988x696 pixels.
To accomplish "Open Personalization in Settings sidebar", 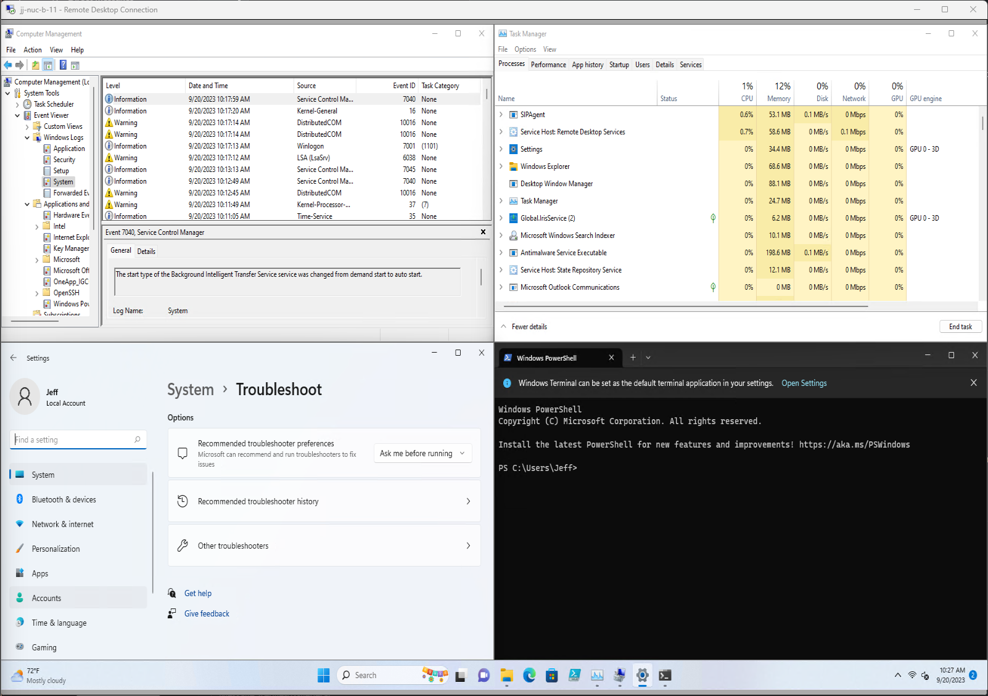I will coord(78,549).
